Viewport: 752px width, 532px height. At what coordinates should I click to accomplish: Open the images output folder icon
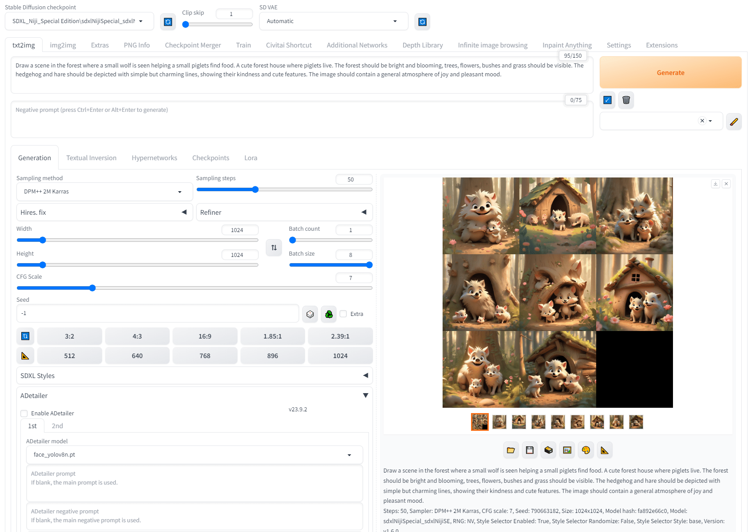(511, 450)
